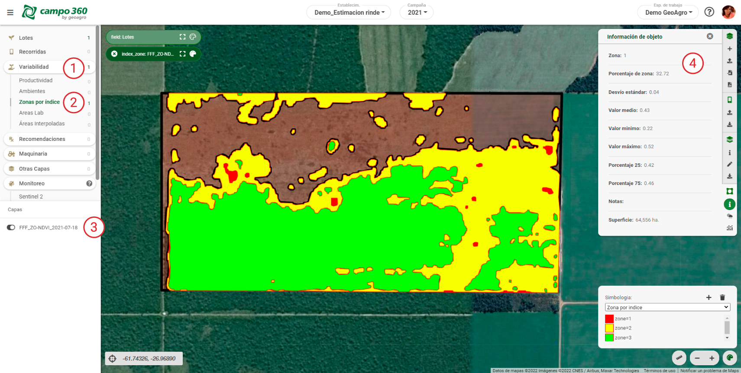Image resolution: width=741 pixels, height=373 pixels.
Task: Select Productividad submenu item
Action: tap(36, 80)
